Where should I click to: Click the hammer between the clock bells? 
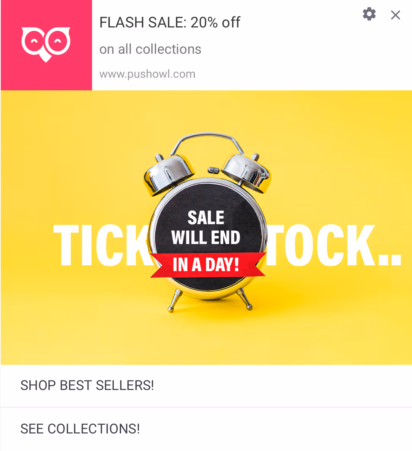(213, 170)
